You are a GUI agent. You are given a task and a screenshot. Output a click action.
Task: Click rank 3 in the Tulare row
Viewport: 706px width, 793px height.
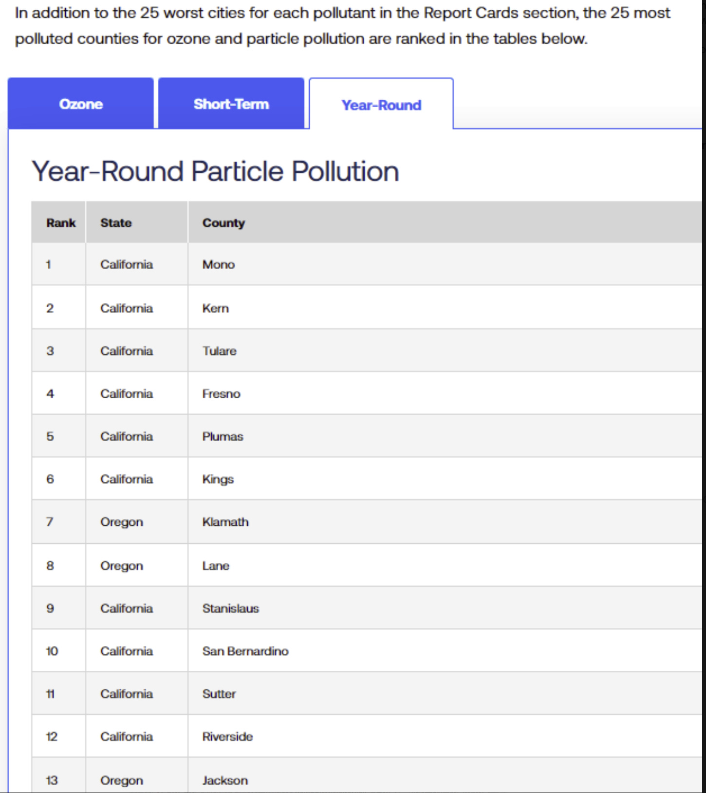pyautogui.click(x=50, y=351)
